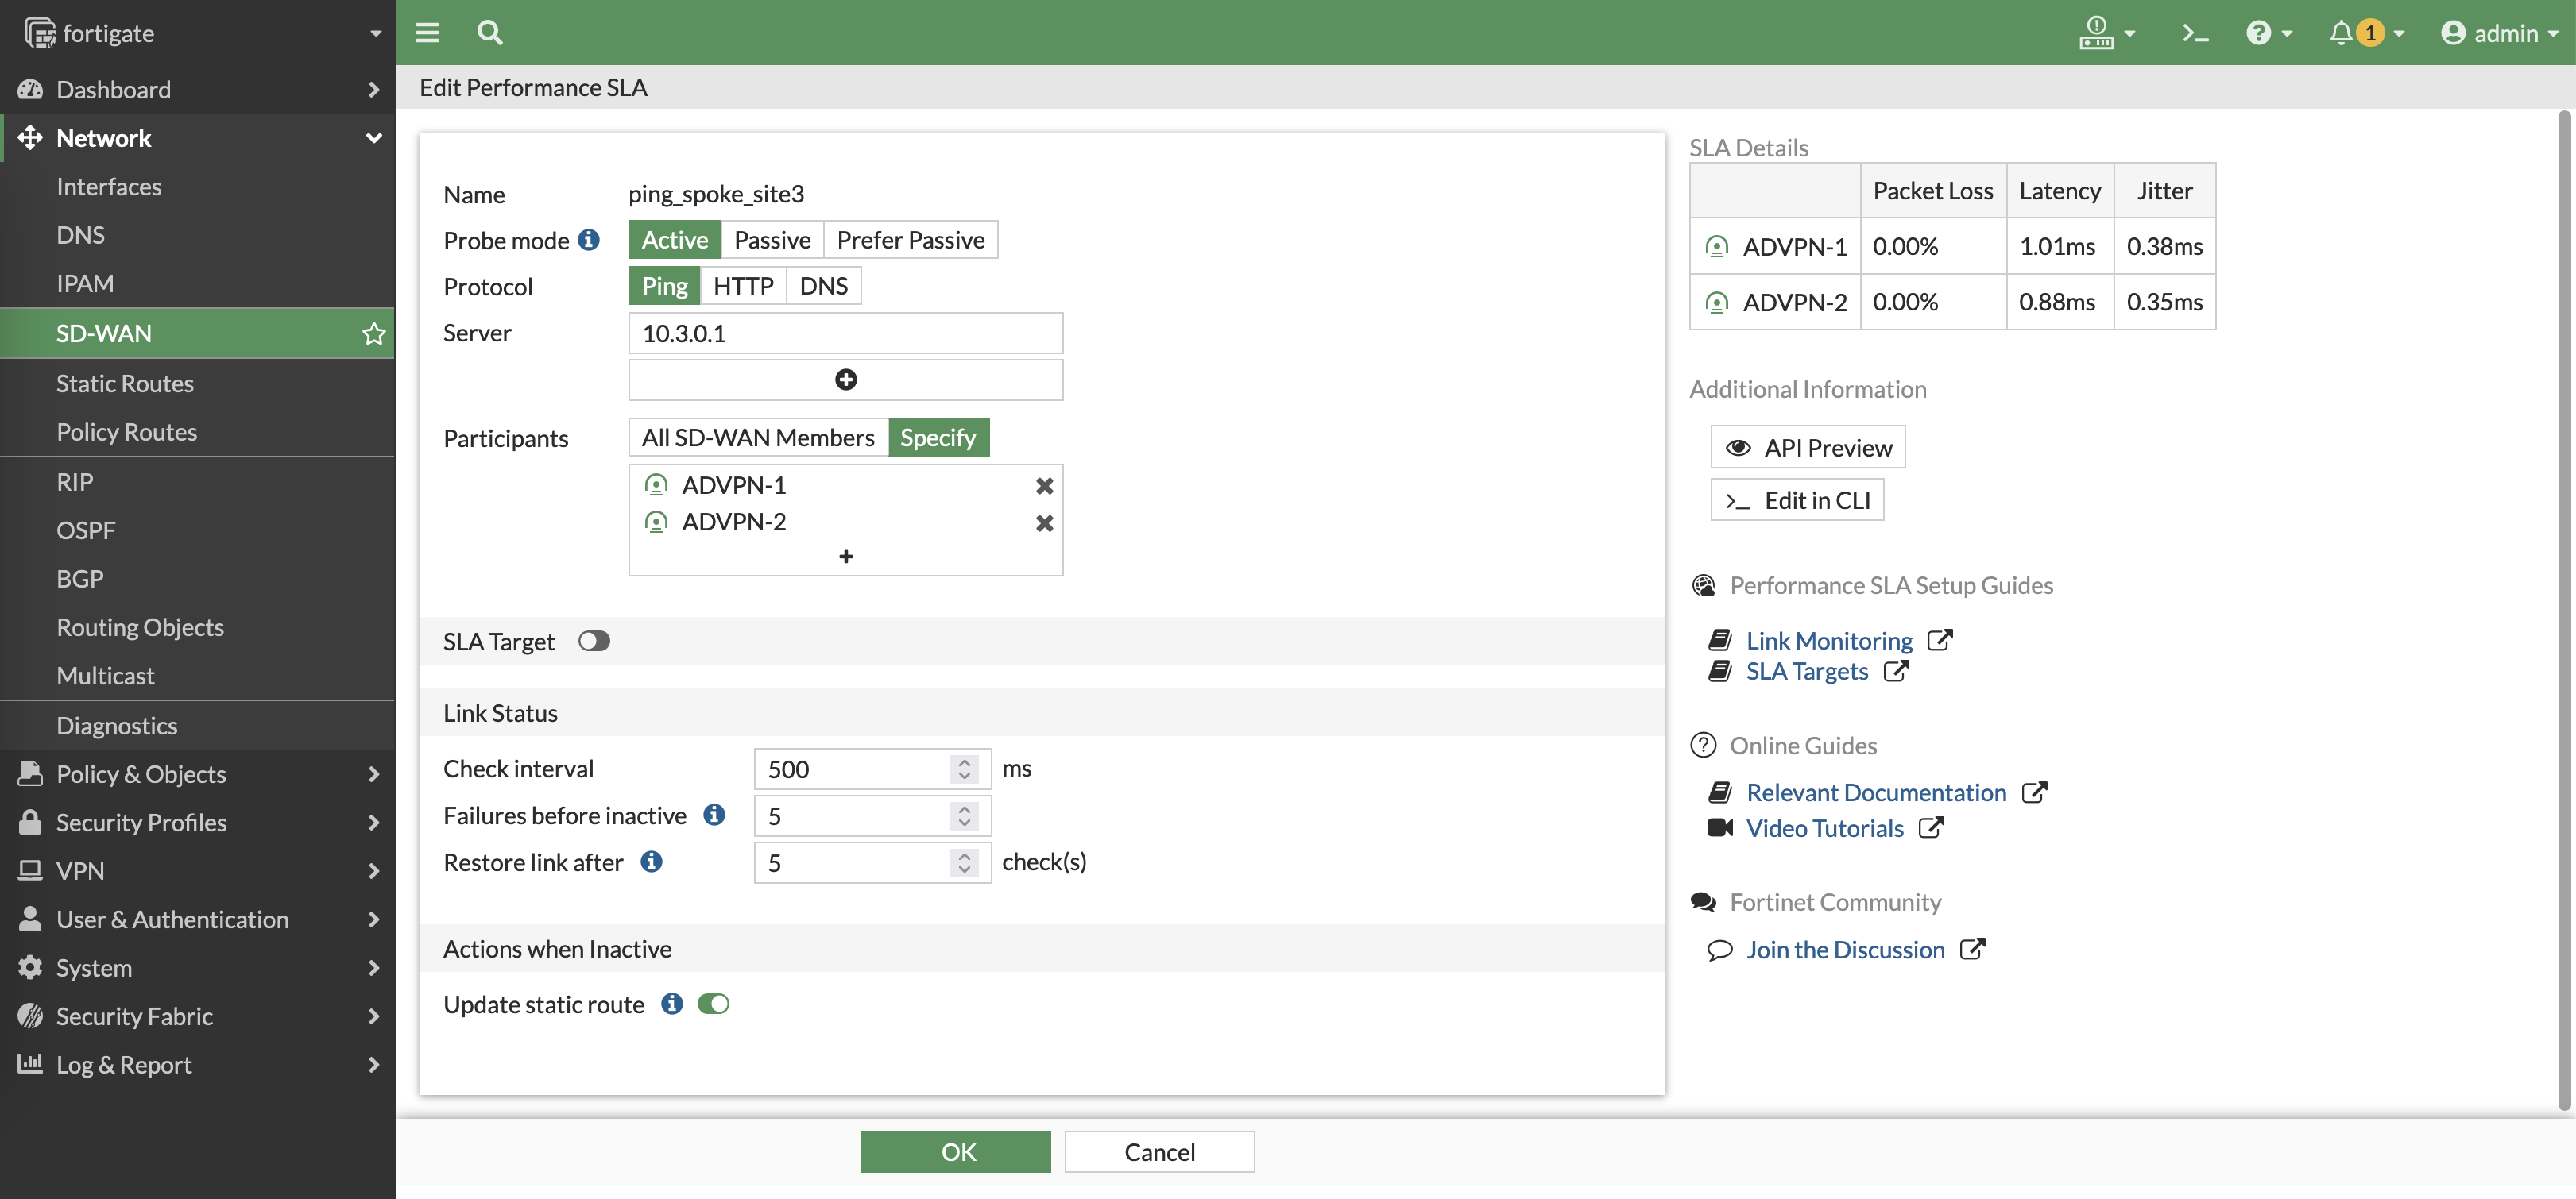
Task: Click the plus icon to add server
Action: [845, 380]
